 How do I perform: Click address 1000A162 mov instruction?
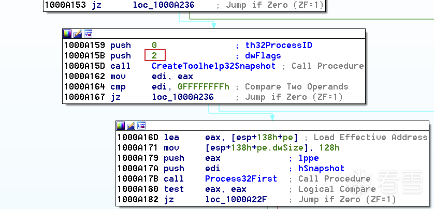tap(129, 76)
